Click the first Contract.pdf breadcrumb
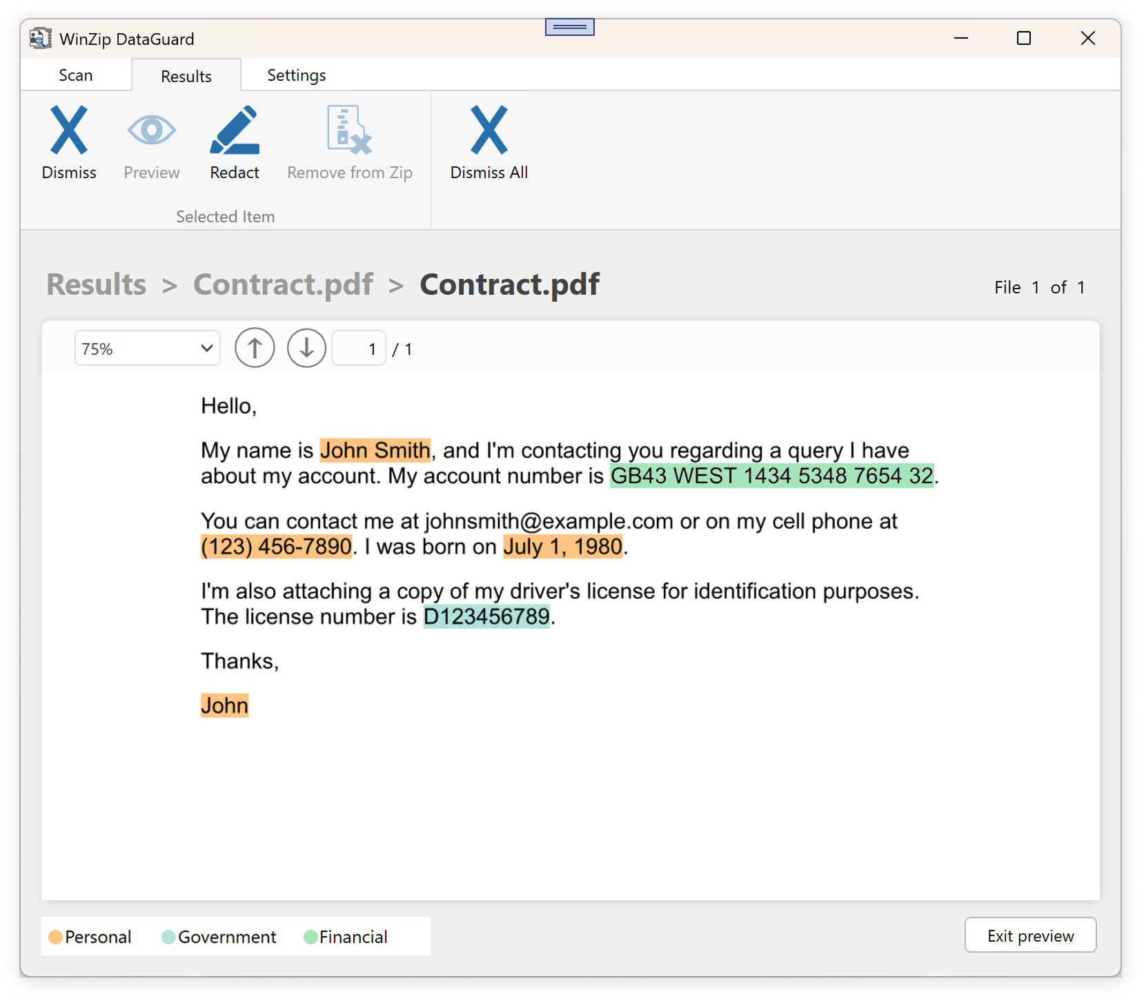Image resolution: width=1144 pixels, height=1001 pixels. point(283,284)
